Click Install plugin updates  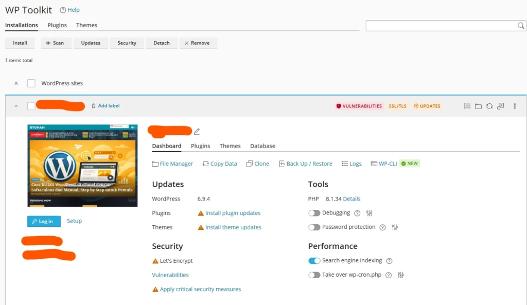tap(233, 213)
